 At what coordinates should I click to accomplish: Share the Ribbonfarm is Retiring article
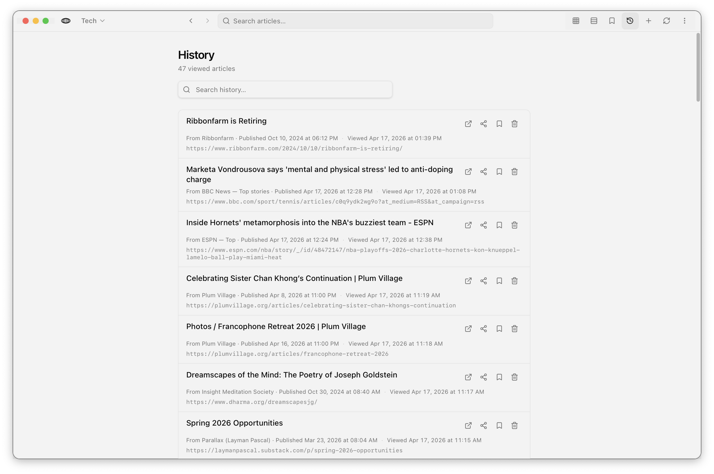point(484,124)
